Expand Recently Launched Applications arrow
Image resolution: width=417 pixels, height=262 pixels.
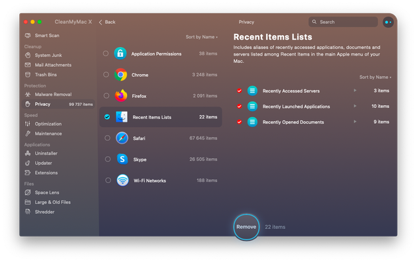click(x=355, y=106)
